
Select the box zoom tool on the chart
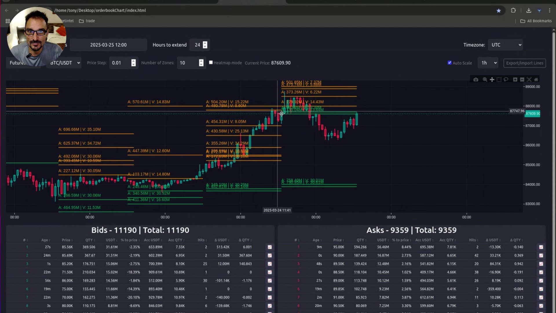(485, 79)
